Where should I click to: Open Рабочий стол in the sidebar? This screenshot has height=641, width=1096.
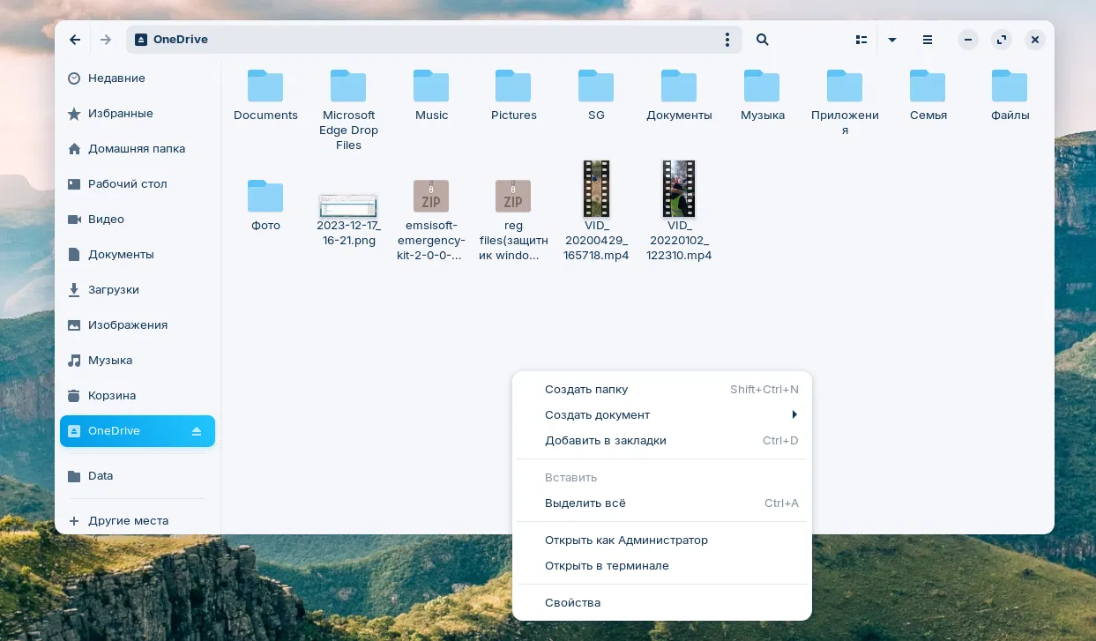click(138, 184)
